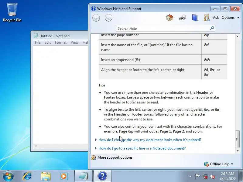Click Help window scrollbar down arrow

pyautogui.click(x=238, y=151)
